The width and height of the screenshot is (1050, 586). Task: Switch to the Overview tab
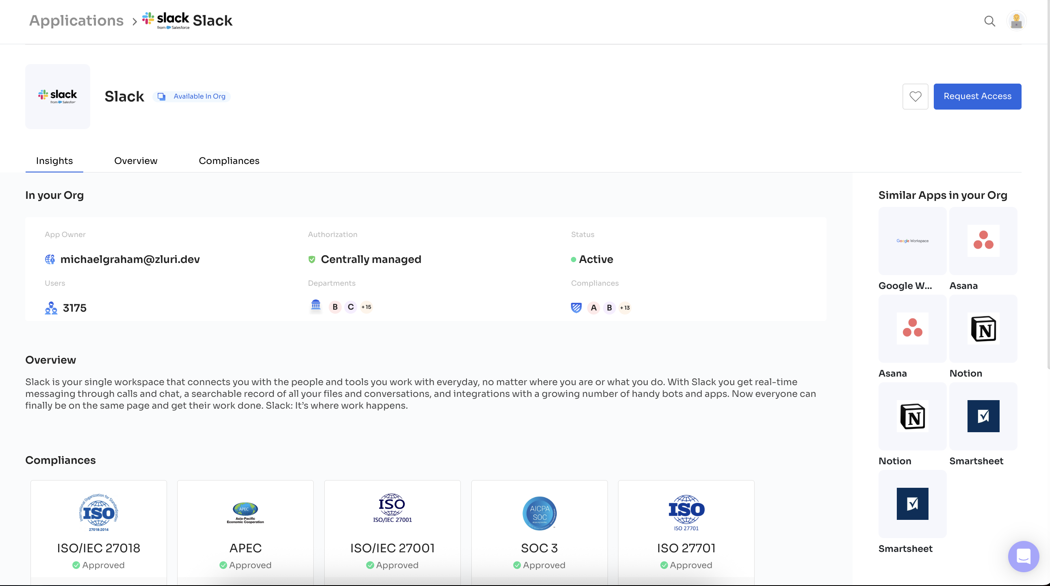(x=136, y=161)
